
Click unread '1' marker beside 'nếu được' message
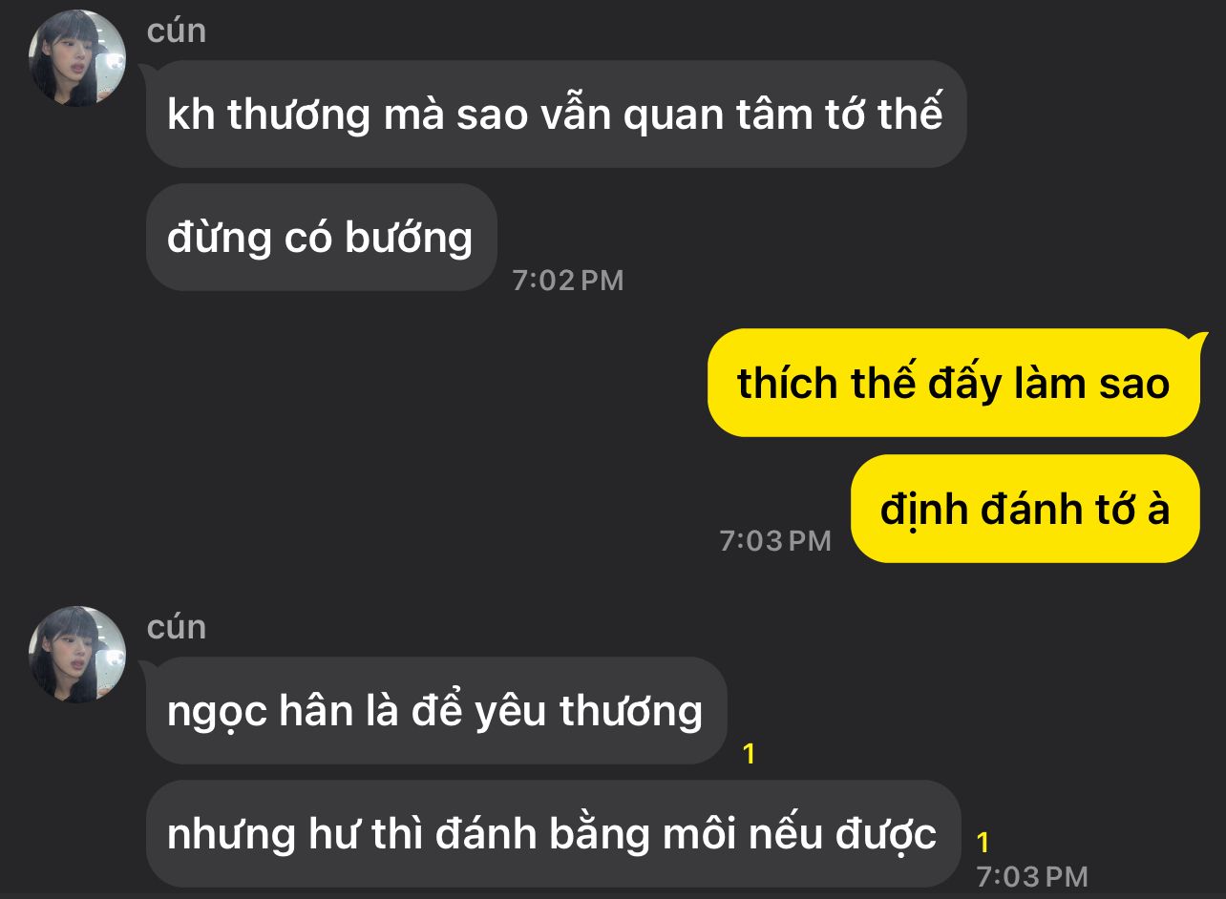983,843
